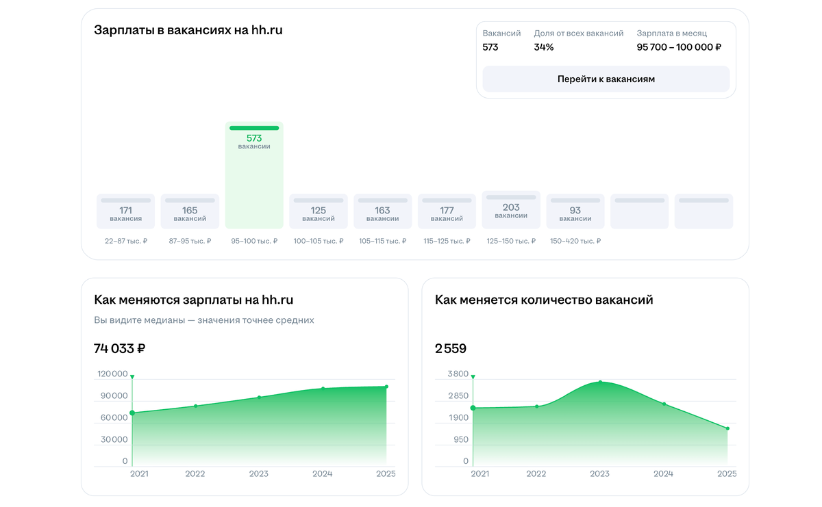This screenshot has height=507, width=822.
Task: Click the 2024 point on salary chart
Action: 323,389
